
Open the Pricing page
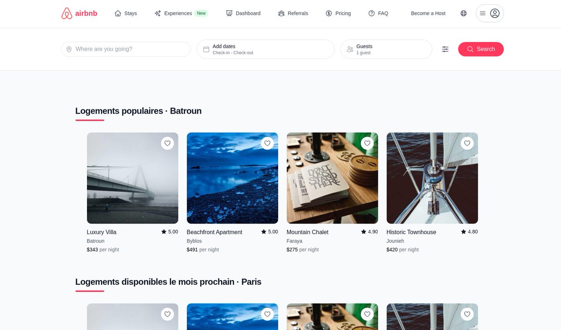338,14
